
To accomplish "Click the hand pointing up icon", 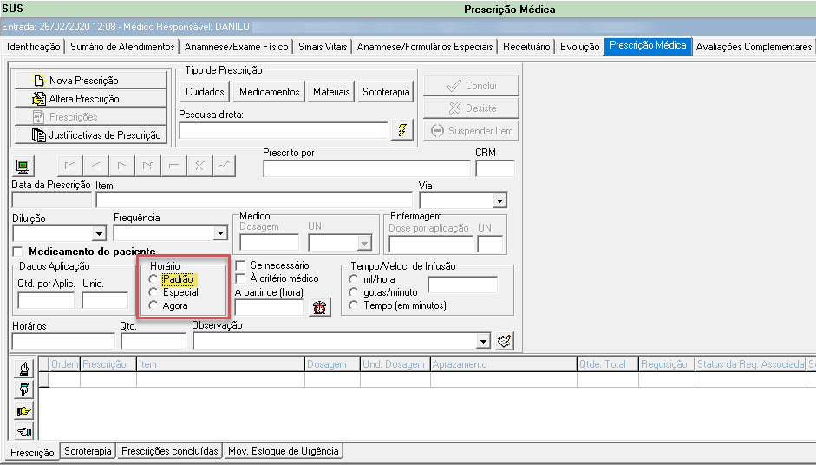I will [24, 370].
